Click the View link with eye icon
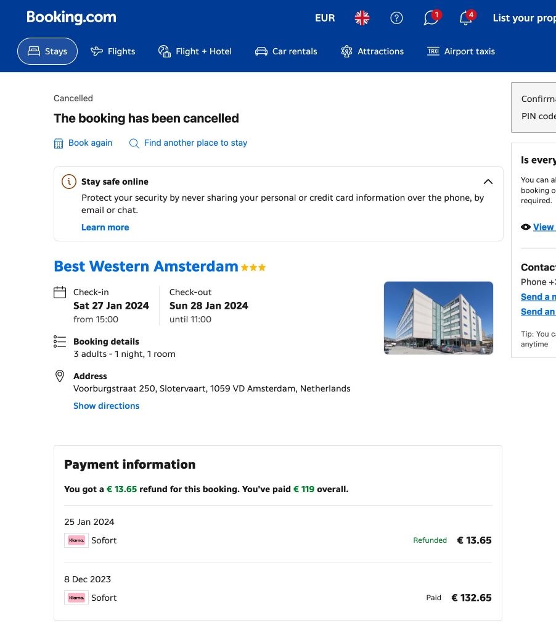This screenshot has width=556, height=628. (x=544, y=227)
